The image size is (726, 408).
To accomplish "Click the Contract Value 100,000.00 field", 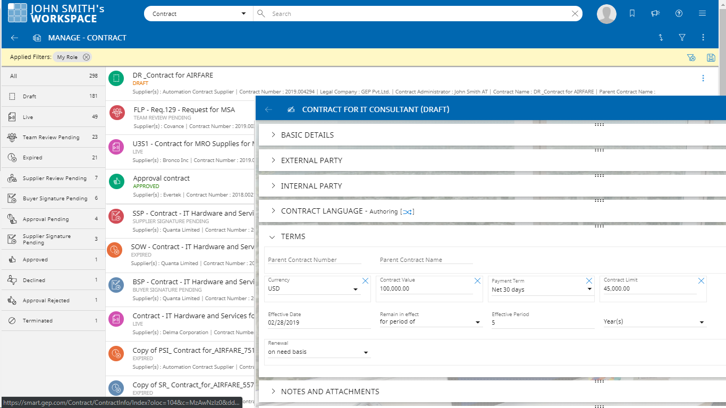I will pyautogui.click(x=425, y=289).
